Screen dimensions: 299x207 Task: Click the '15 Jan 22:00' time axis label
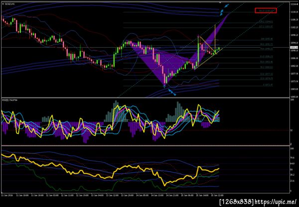(217, 196)
